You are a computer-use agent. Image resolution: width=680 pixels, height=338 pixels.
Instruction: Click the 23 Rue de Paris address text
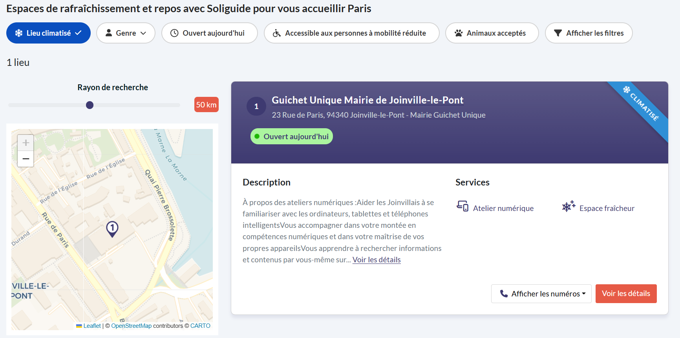point(378,115)
